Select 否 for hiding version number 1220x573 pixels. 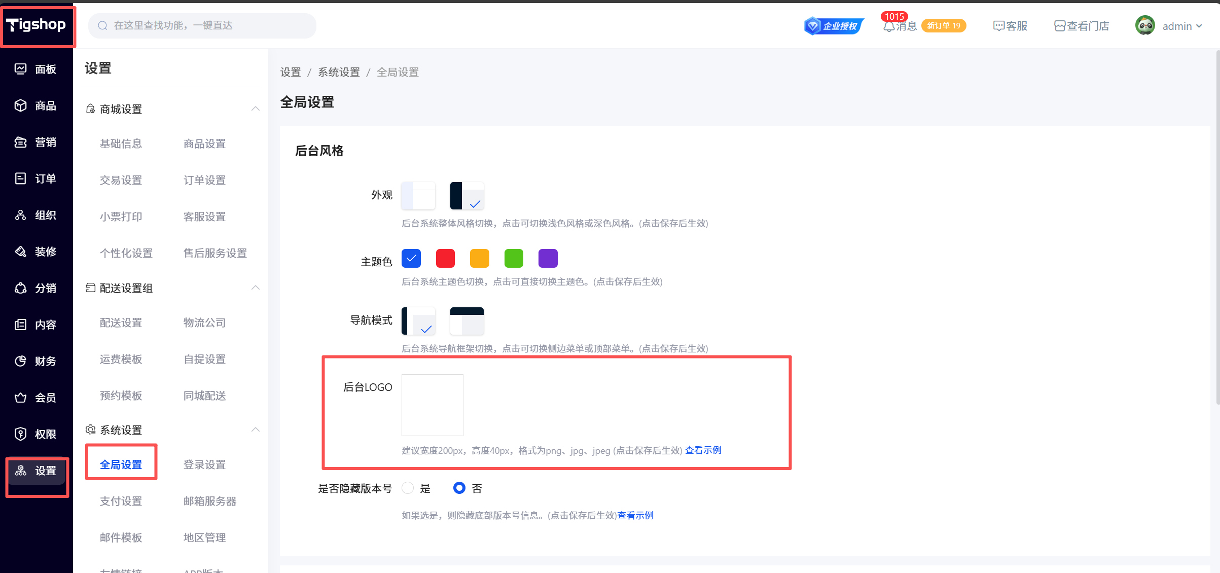tap(459, 488)
